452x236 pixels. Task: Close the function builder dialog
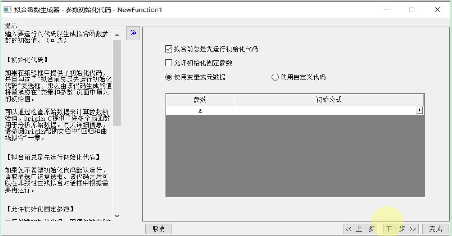click(437, 9)
